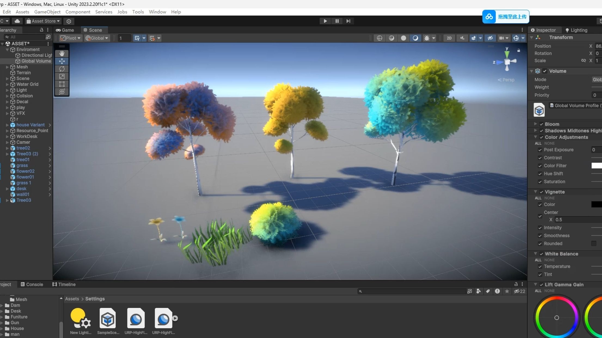
Task: Toggle hidden objects visibility eye icon
Action: (x=490, y=38)
